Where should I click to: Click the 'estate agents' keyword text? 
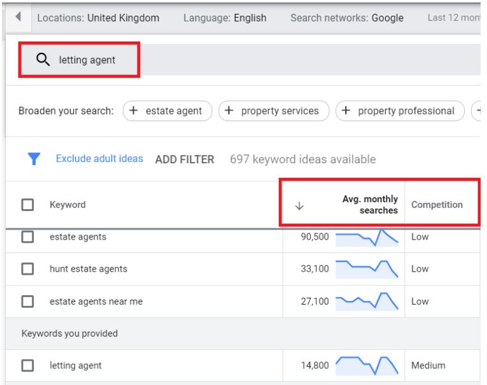(x=78, y=237)
